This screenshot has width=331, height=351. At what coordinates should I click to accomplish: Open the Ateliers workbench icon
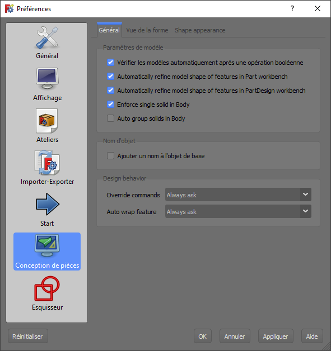pos(47,121)
